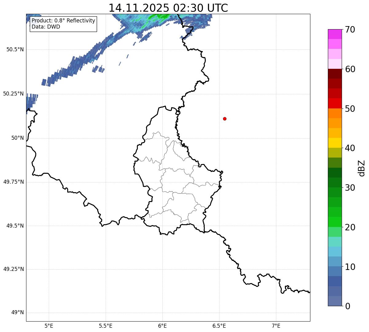Click the colorbar tick label 60
This screenshot has width=369, height=332.
point(350,69)
